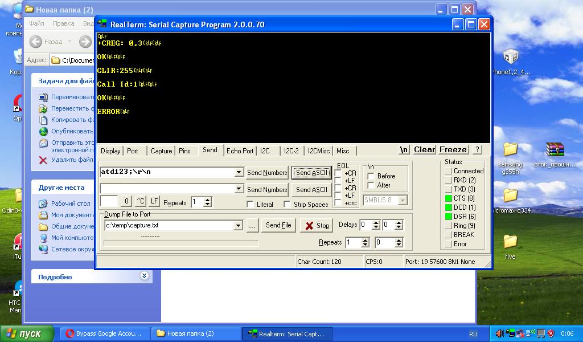Toggle the Strip Spaces checkbox
Image resolution: width=583 pixels, height=342 pixels.
[x=287, y=204]
